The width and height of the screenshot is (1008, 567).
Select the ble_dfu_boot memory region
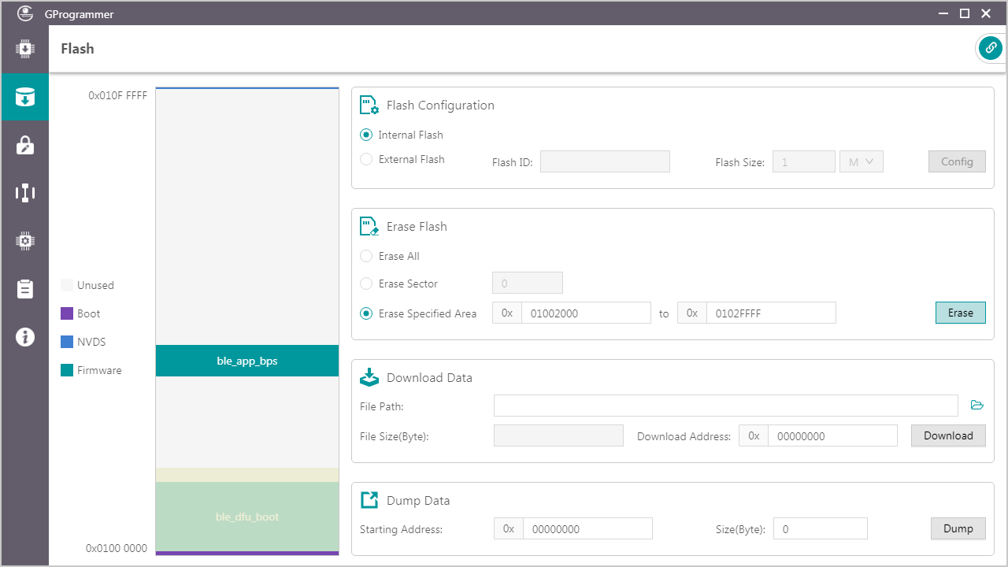coord(247,517)
